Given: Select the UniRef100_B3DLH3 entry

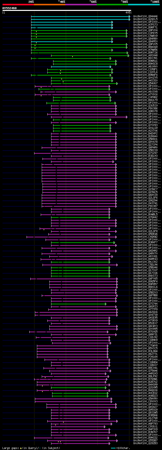Looking at the screenshot, I should pos(145,156).
